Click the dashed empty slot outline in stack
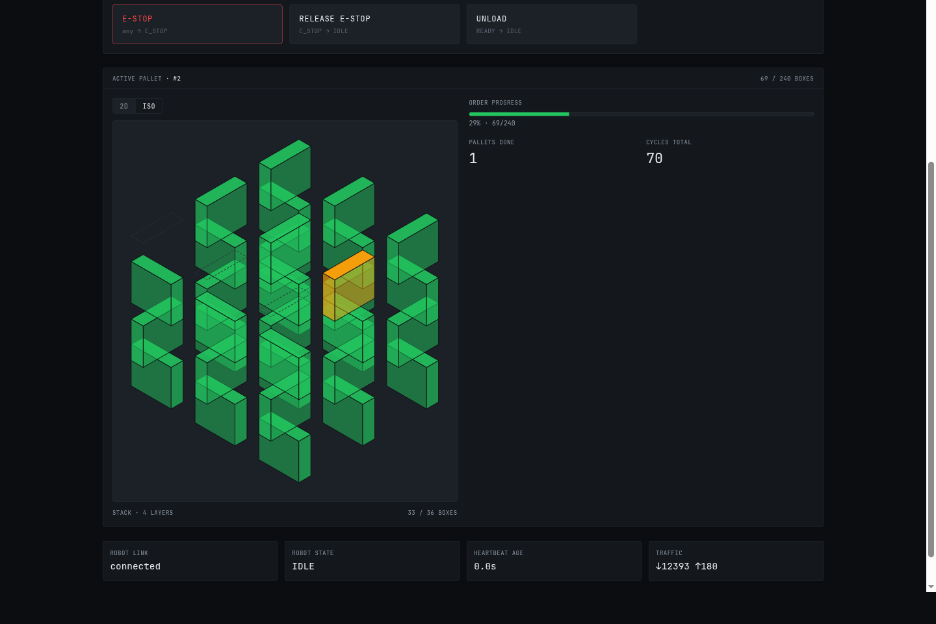Viewport: 936px width, 624px height. click(x=157, y=227)
